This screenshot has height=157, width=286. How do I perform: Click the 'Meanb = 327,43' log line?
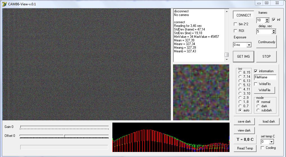point(185,51)
